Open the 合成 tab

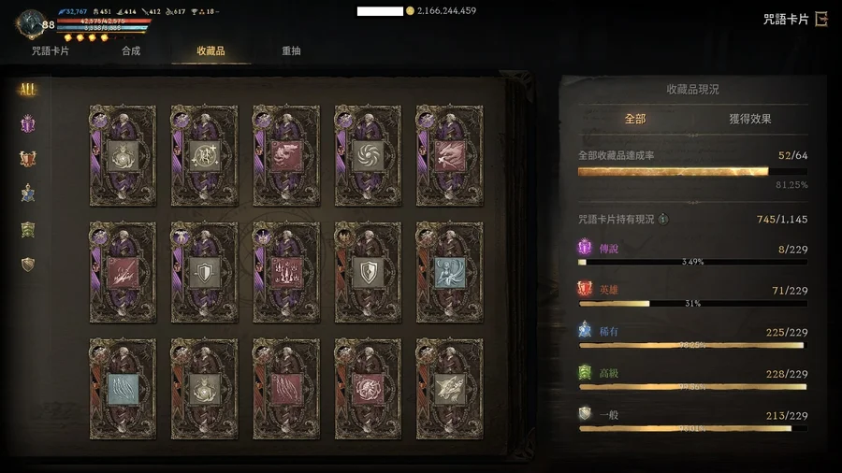coord(130,51)
